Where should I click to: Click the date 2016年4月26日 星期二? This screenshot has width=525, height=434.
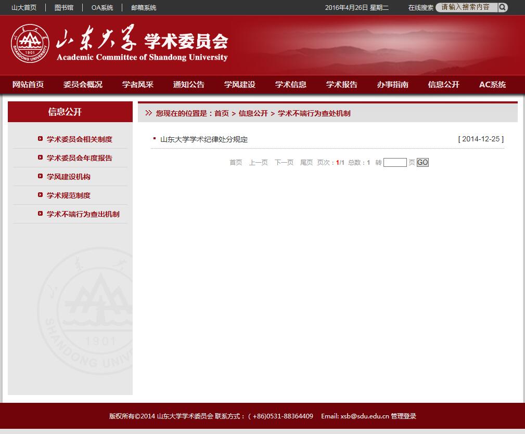pyautogui.click(x=357, y=7)
